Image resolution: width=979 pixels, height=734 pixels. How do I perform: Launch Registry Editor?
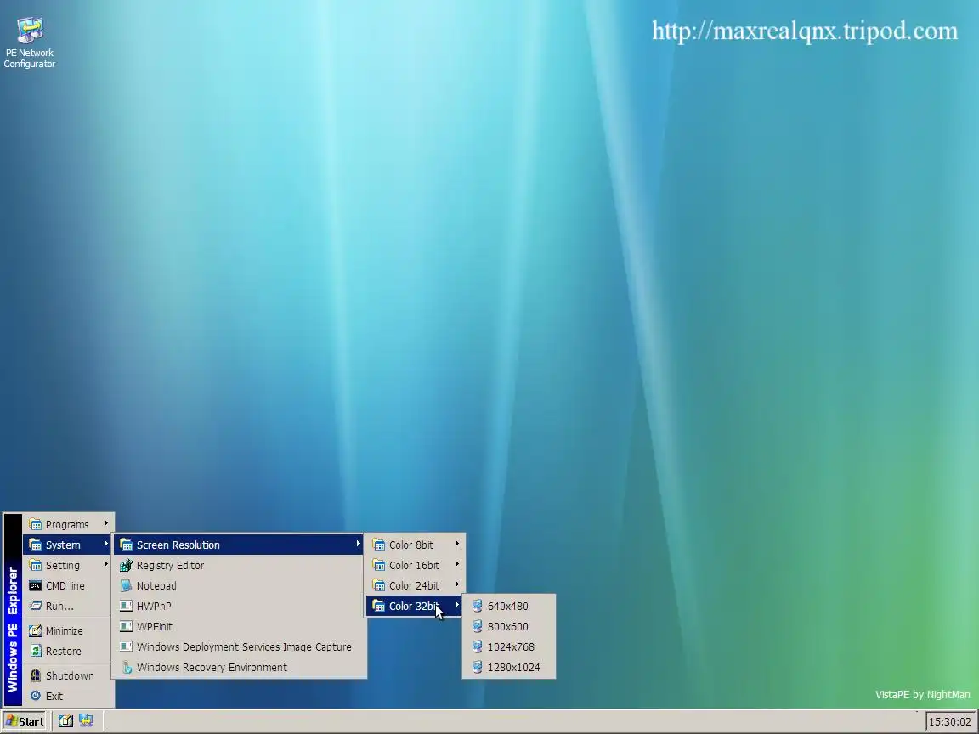click(239, 566)
